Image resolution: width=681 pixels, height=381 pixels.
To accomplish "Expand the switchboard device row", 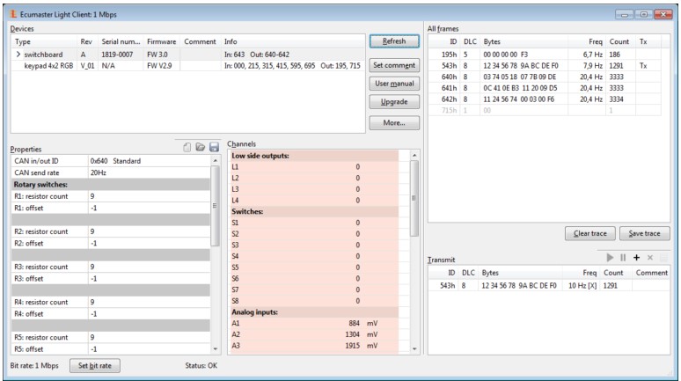I will (18, 55).
